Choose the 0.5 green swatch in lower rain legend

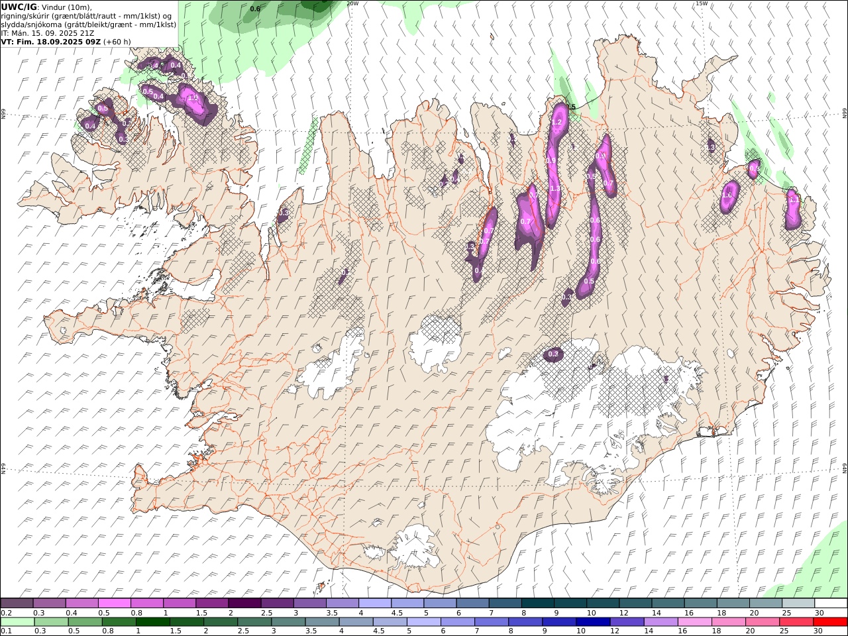pos(85,621)
